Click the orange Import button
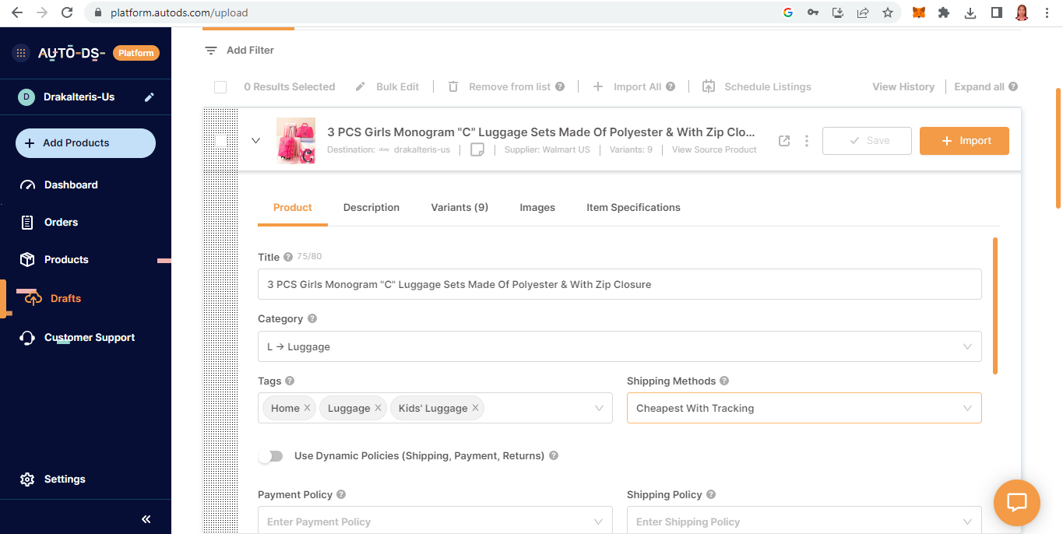1063x534 pixels. [x=964, y=141]
